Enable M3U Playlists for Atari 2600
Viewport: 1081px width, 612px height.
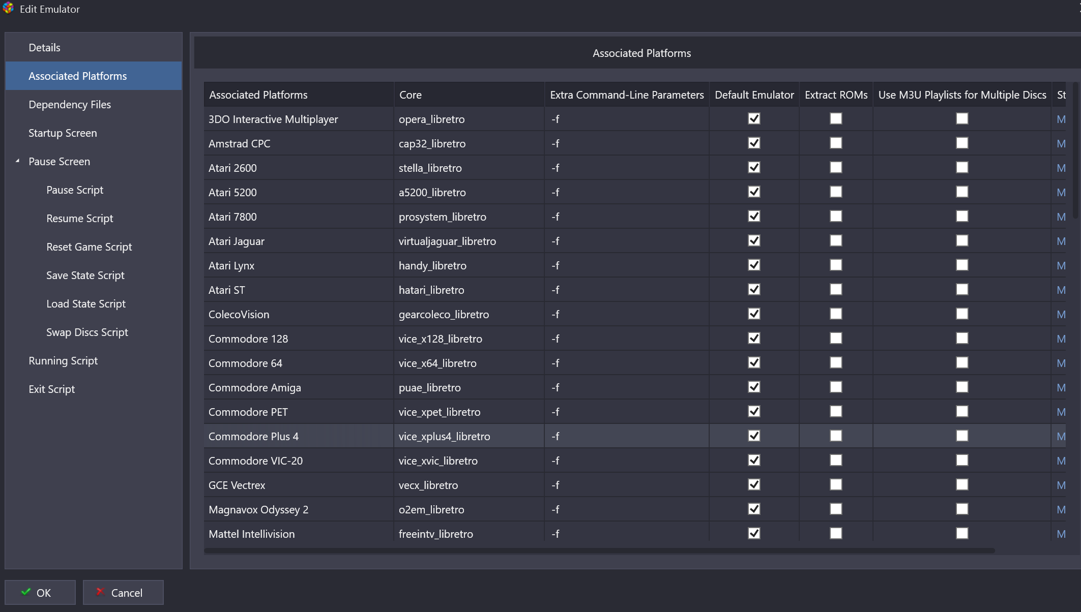(962, 167)
